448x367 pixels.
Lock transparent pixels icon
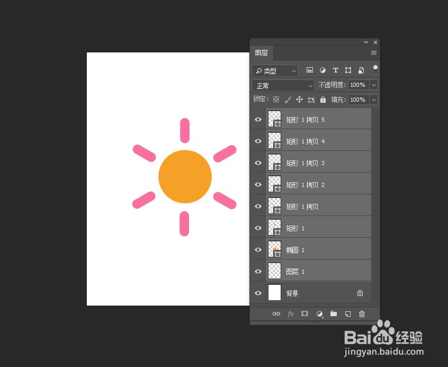(276, 99)
